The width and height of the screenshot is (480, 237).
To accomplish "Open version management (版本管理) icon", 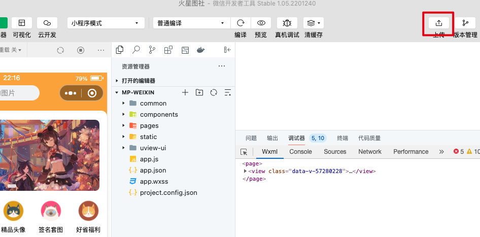I will point(465,23).
